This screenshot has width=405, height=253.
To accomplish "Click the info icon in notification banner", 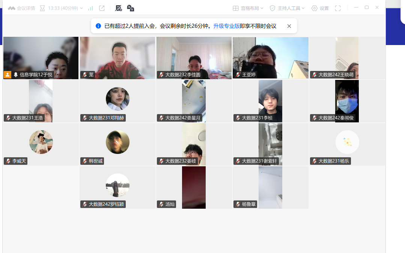I will pos(98,26).
